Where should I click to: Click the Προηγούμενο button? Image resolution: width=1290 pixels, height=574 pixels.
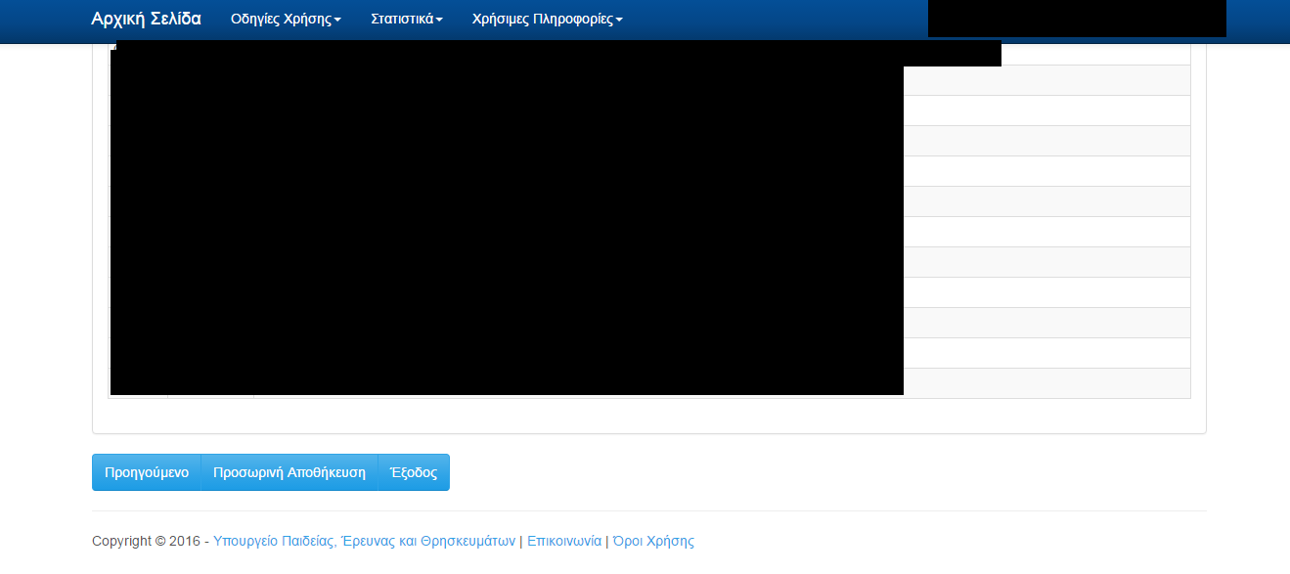[x=147, y=472]
